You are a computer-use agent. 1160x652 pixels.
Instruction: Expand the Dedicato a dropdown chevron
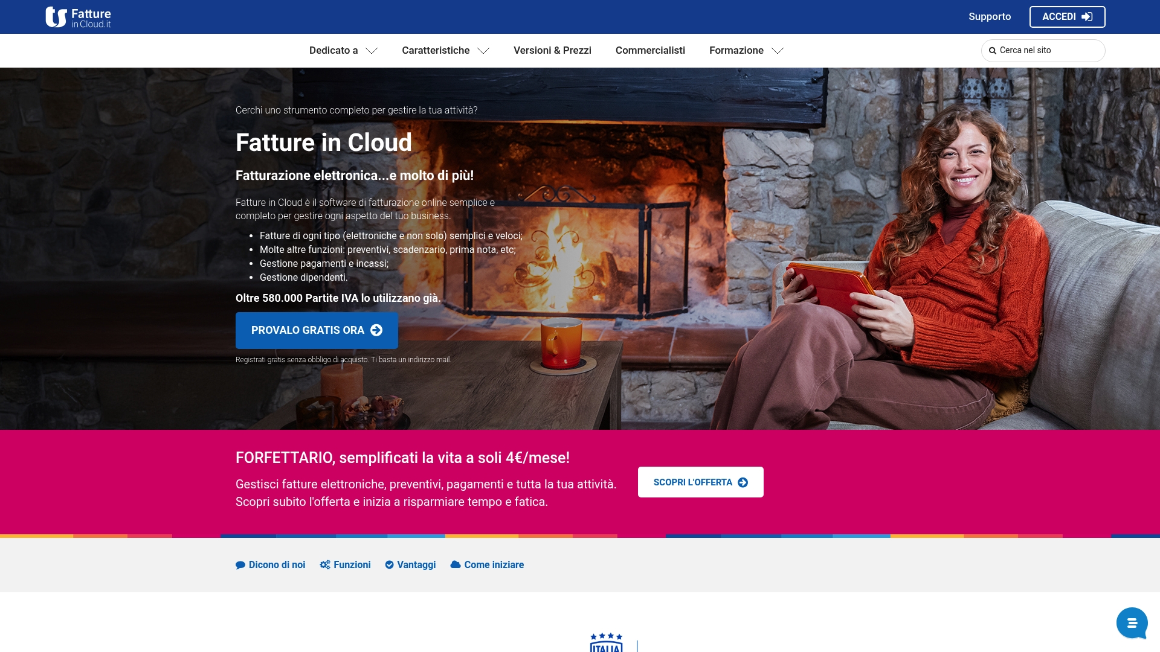(372, 51)
